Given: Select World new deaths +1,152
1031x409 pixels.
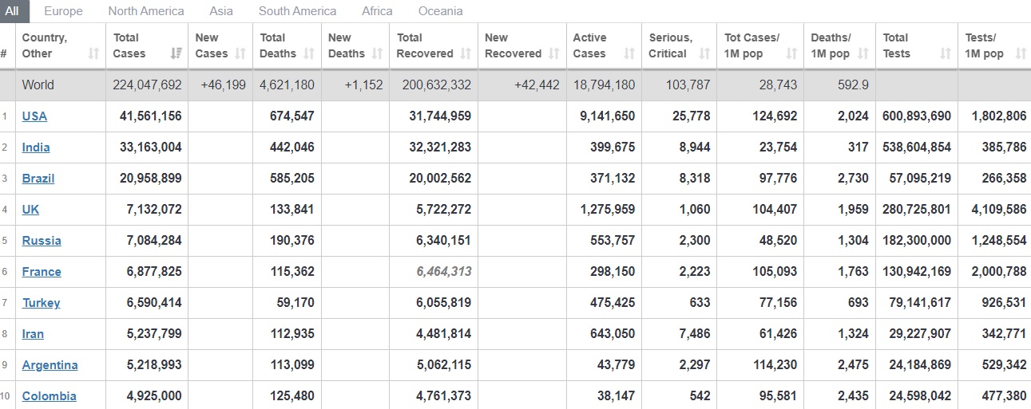Looking at the screenshot, I should 363,85.
